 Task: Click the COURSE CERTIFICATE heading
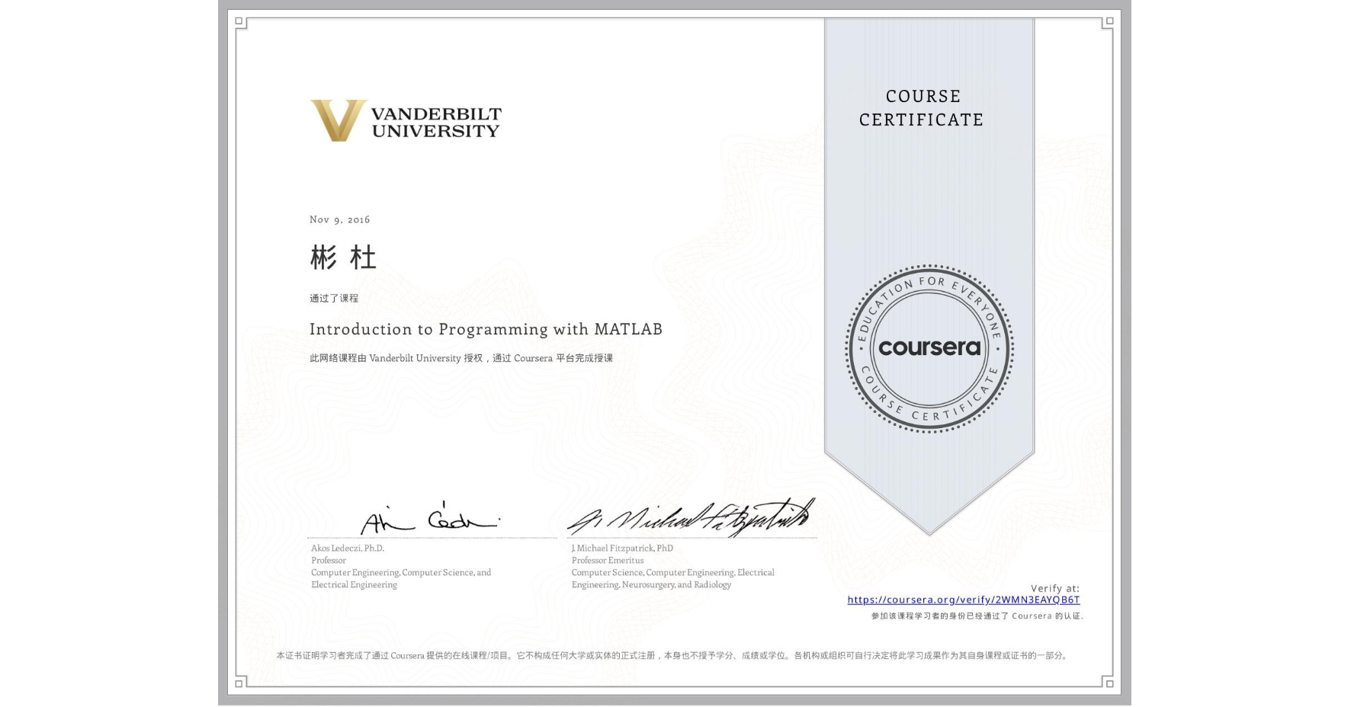tap(922, 108)
